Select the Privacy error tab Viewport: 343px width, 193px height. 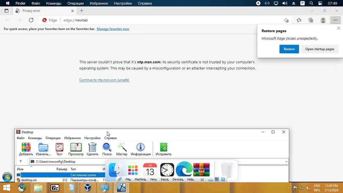click(x=45, y=11)
